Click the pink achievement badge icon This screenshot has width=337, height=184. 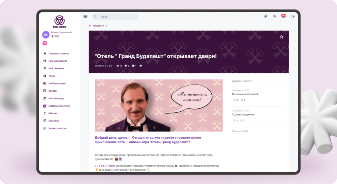pos(45,43)
